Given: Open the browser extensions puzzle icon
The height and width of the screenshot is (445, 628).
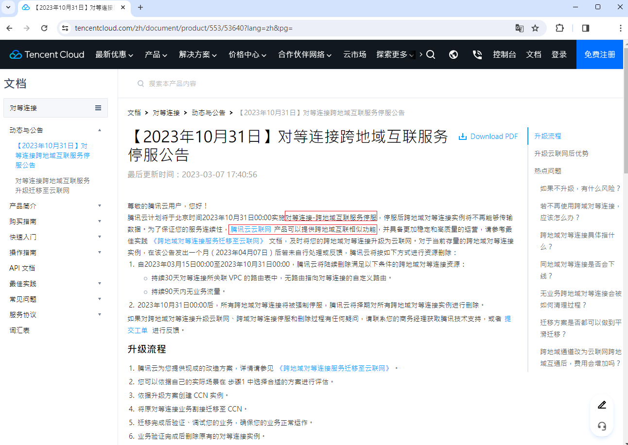Looking at the screenshot, I should (559, 28).
